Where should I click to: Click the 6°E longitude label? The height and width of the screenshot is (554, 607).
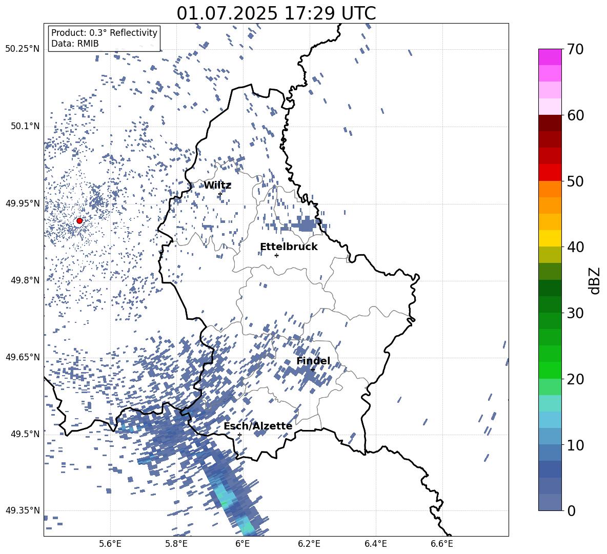[242, 544]
